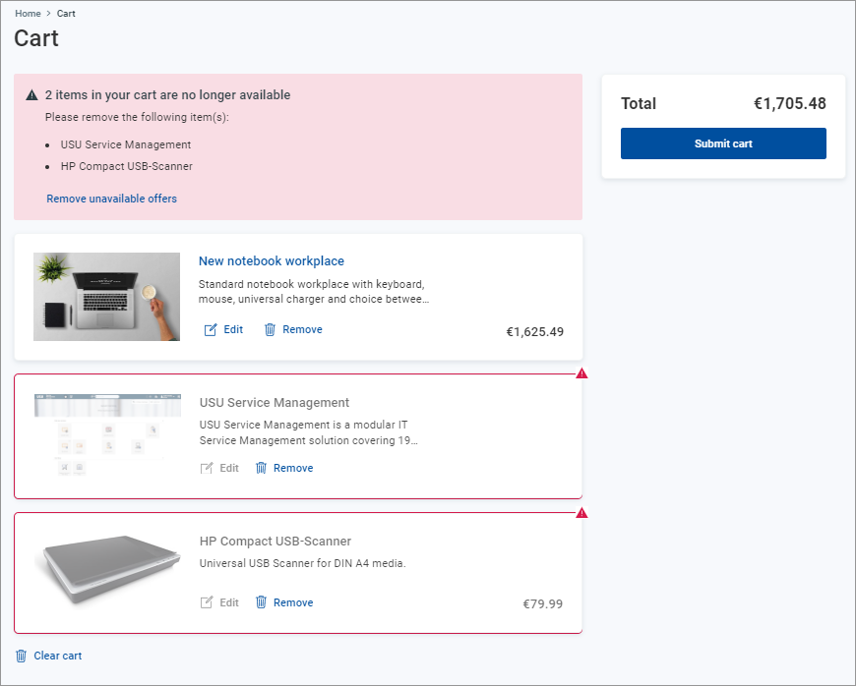The height and width of the screenshot is (686, 856).
Task: Open the New notebook workplace title link
Action: coord(271,261)
